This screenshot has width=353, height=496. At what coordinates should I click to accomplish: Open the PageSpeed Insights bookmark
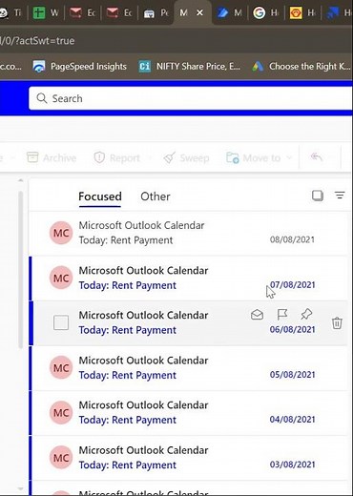[80, 66]
